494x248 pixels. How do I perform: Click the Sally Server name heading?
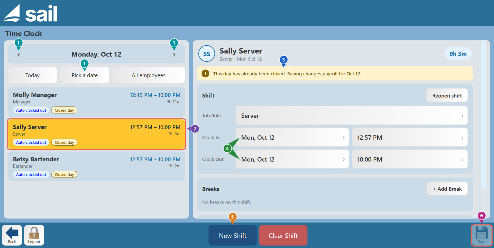coord(241,51)
